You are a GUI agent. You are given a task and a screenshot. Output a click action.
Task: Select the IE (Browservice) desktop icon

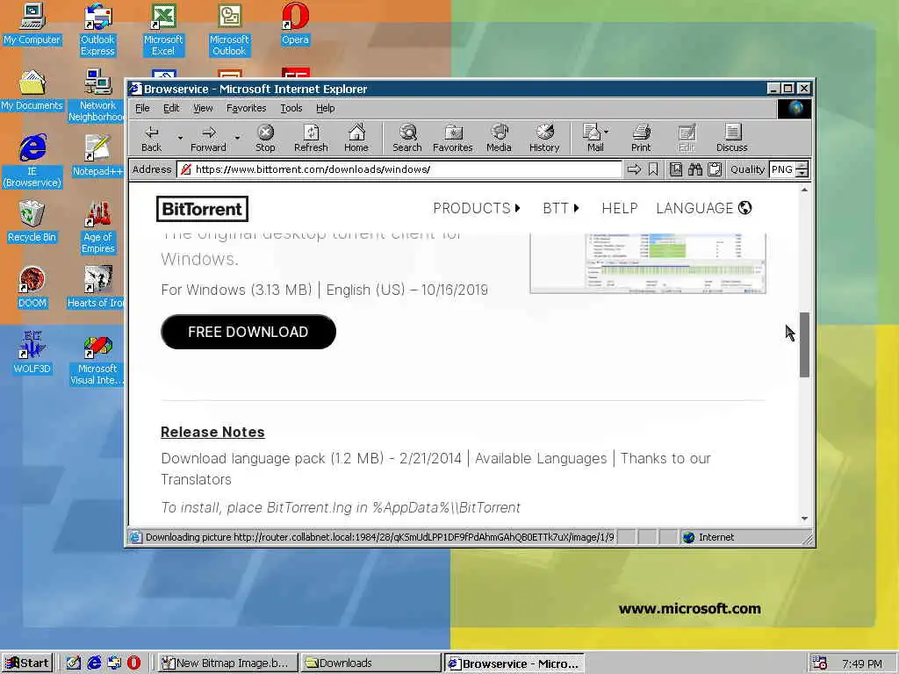tap(32, 161)
